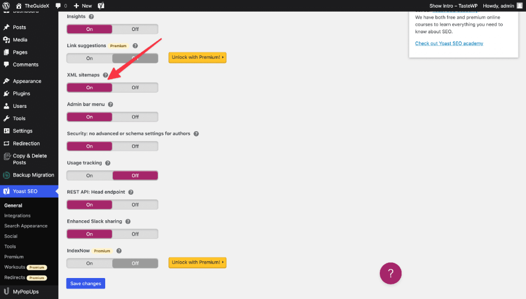Open TheGuideX site name in admin bar

coord(37,6)
